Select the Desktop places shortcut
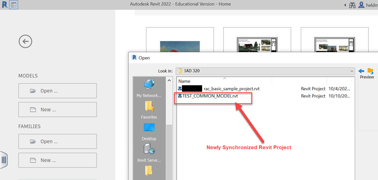Viewport: 378px width, 180px height. pos(149,131)
